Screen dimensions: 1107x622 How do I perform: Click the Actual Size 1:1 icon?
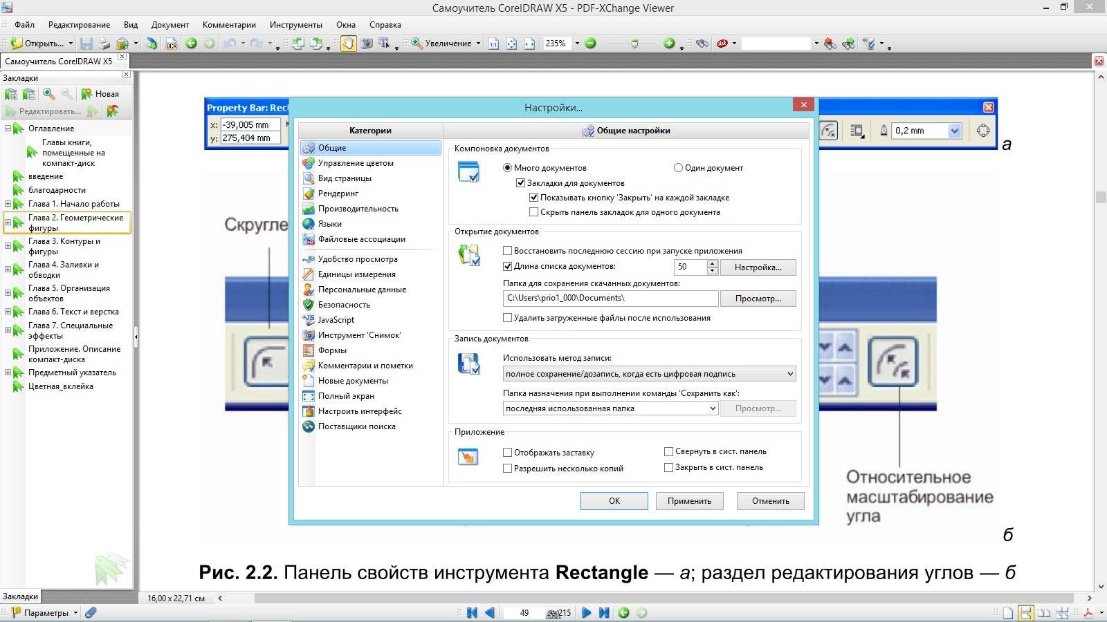[494, 44]
